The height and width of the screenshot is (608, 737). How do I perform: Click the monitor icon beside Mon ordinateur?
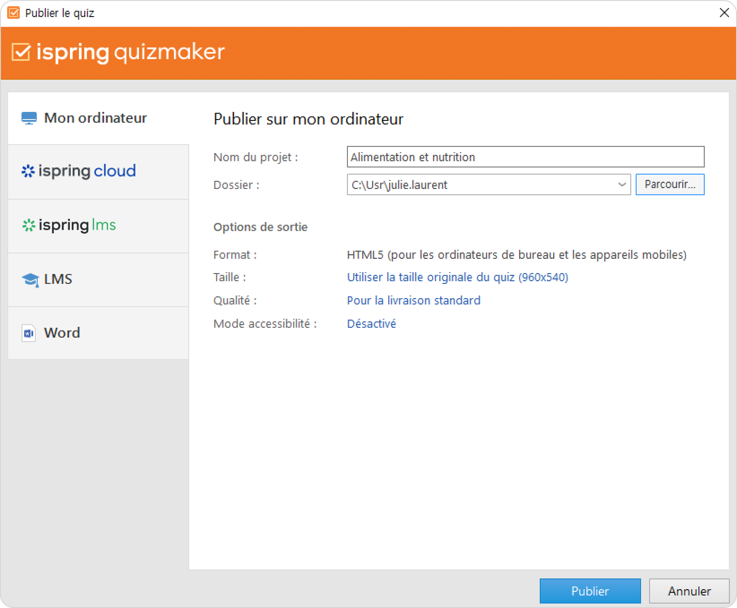tap(29, 118)
